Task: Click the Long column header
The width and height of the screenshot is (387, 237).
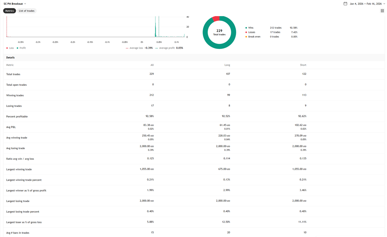Action: click(227, 65)
